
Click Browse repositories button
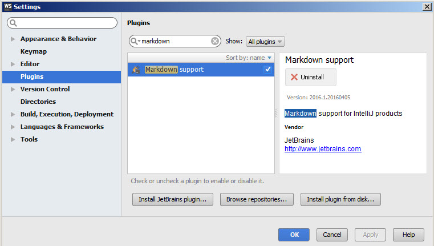pyautogui.click(x=257, y=199)
